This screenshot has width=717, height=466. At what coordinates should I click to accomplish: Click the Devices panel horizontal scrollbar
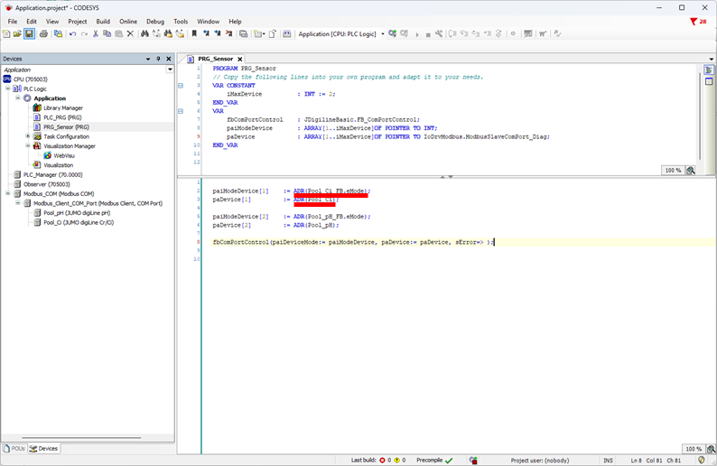click(81, 438)
